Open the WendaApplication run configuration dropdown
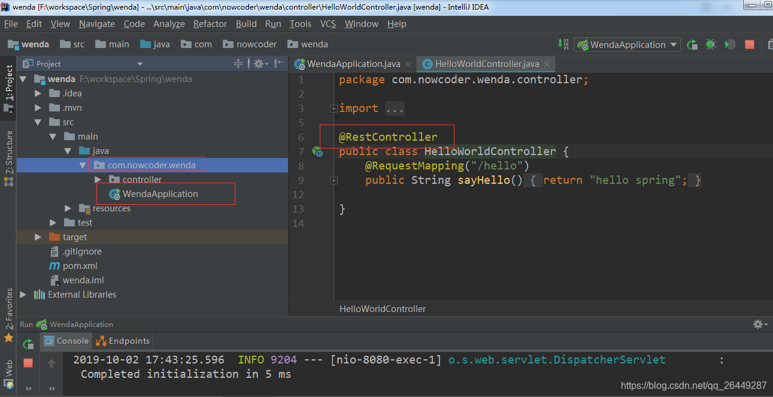Screen dimensions: 773x397 coord(674,44)
